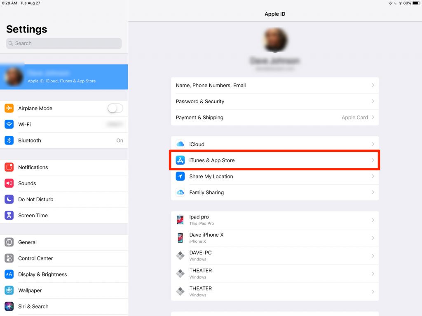
Task: Tap the battery indicator in status bar
Action: pos(416,3)
